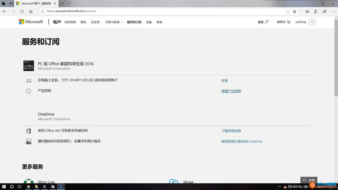The width and height of the screenshot is (338, 190).
Task: Open 安全性 menu item
Action: [95, 22]
